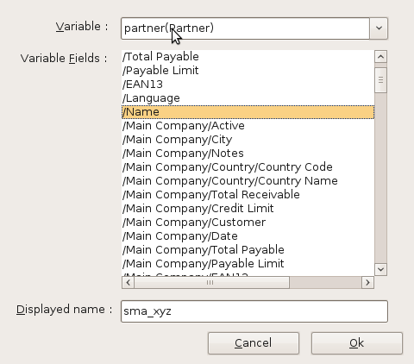Select the /Payable Limit field

(248, 71)
